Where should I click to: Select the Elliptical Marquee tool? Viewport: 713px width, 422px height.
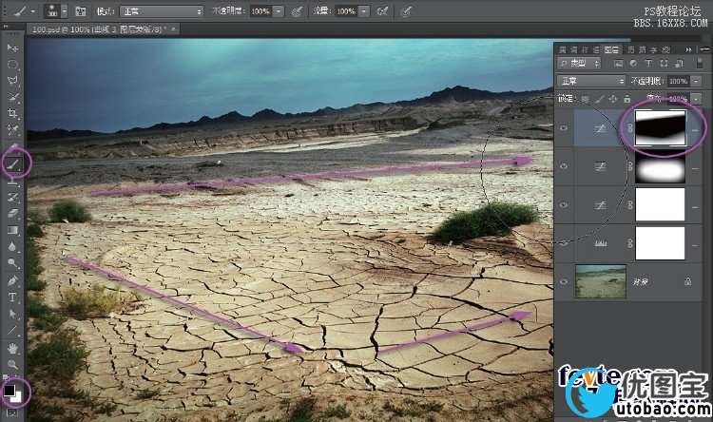click(x=12, y=64)
